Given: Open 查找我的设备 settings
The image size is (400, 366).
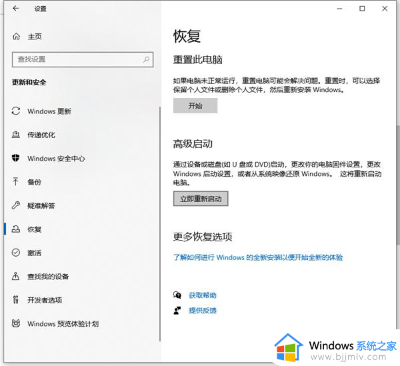Looking at the screenshot, I should point(48,276).
